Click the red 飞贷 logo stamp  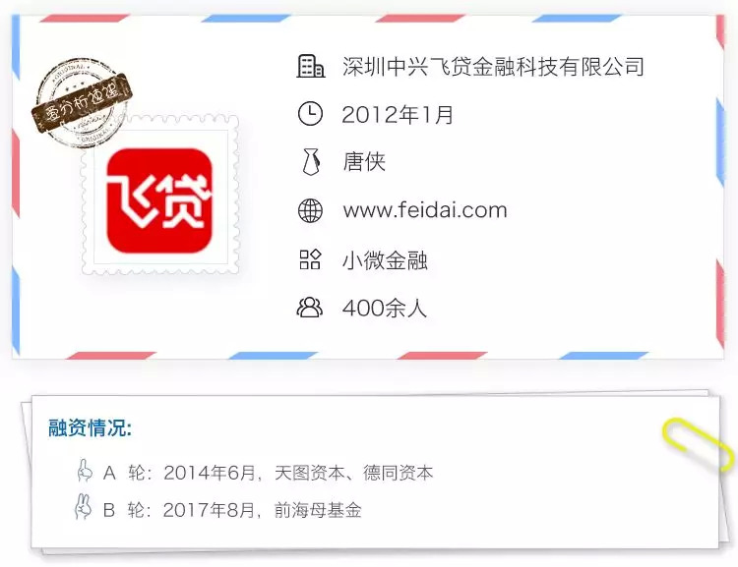(x=160, y=200)
